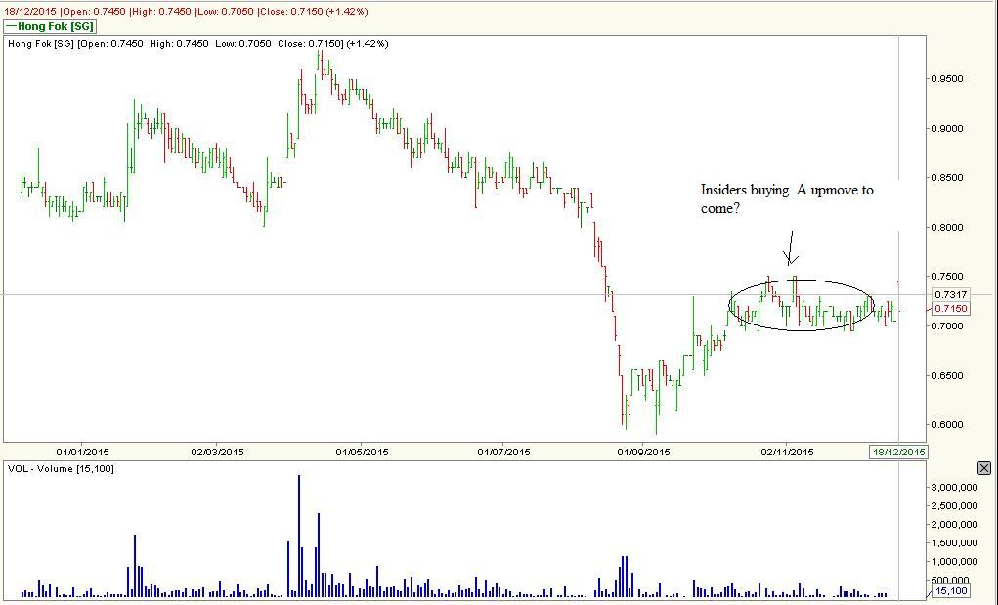Click the tallest volume spike bar
The image size is (998, 605).
300,533
